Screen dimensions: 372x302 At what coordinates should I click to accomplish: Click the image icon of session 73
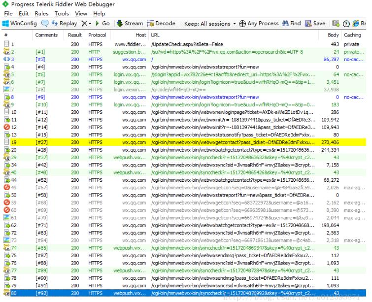click(6, 240)
